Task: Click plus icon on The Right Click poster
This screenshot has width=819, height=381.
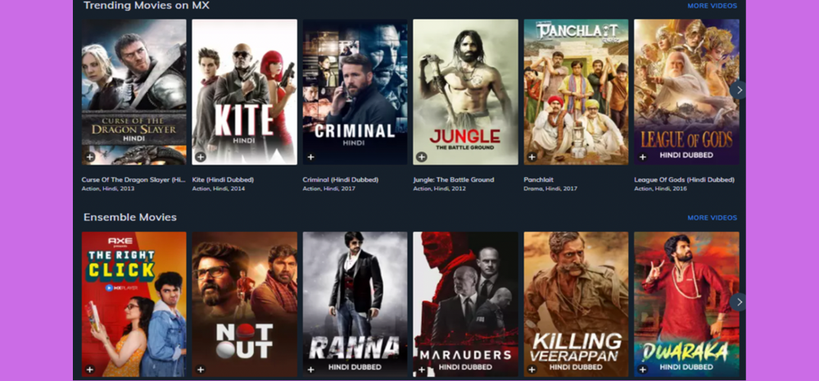Action: click(90, 370)
